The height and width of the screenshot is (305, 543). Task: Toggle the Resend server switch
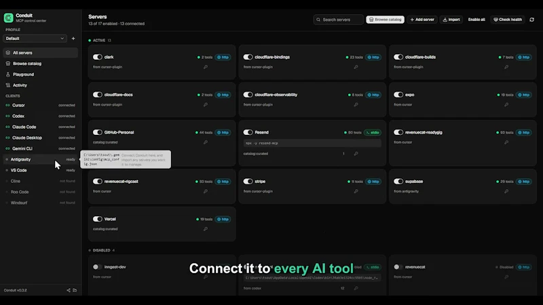[x=248, y=132]
